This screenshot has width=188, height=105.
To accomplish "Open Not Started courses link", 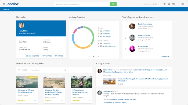I will point(107,36).
